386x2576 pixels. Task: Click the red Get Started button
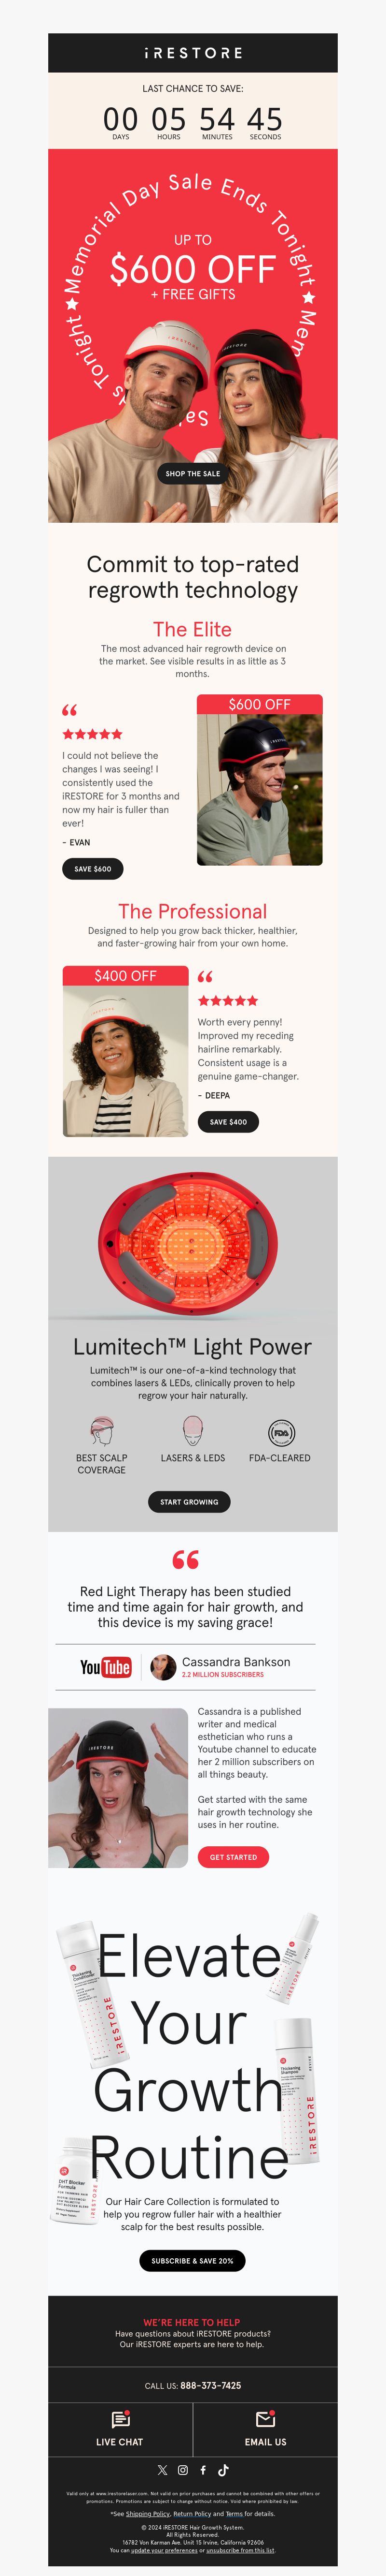[x=234, y=1857]
